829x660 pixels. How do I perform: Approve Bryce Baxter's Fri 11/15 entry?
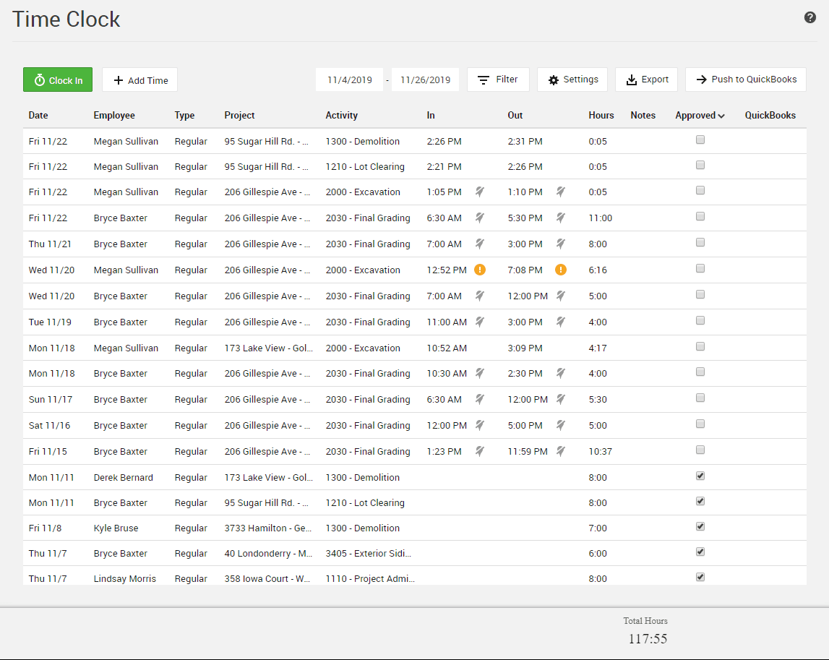(700, 450)
